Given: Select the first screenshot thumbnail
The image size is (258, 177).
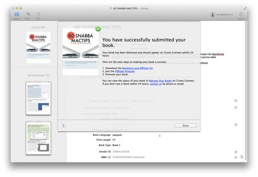Looking at the screenshot, I should point(38,98).
